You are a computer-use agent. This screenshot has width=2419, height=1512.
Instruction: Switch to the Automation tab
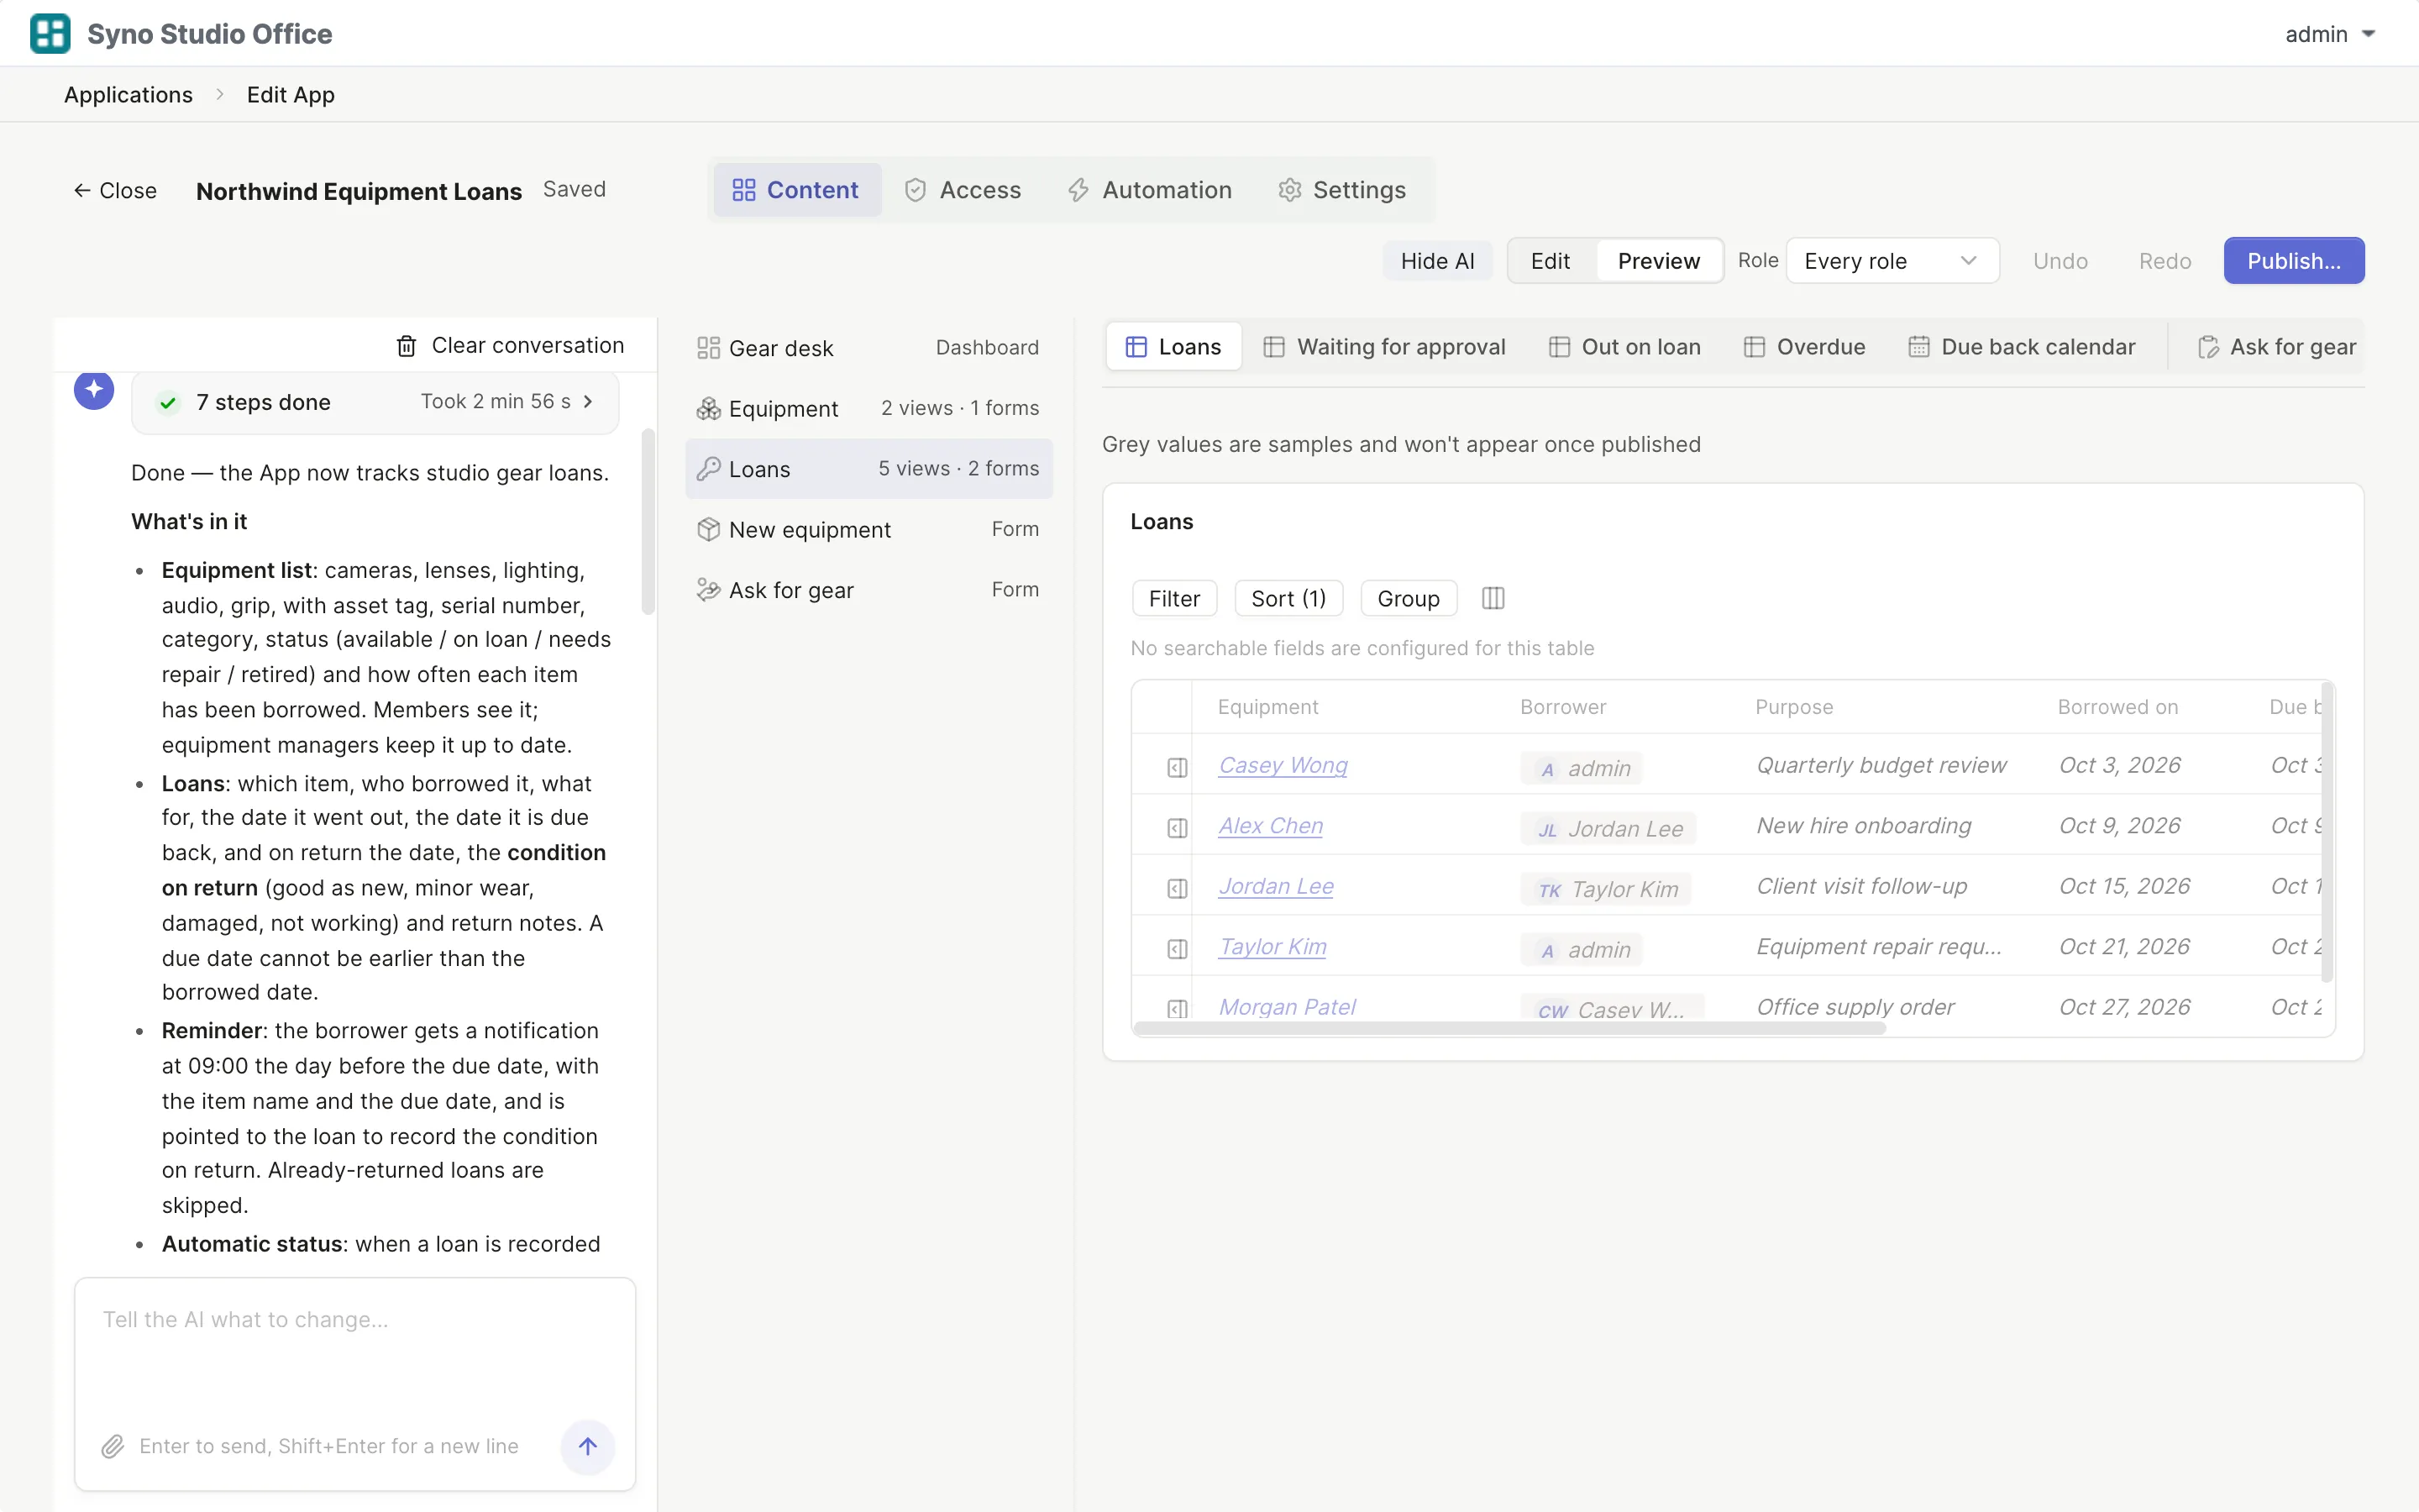(x=1150, y=190)
